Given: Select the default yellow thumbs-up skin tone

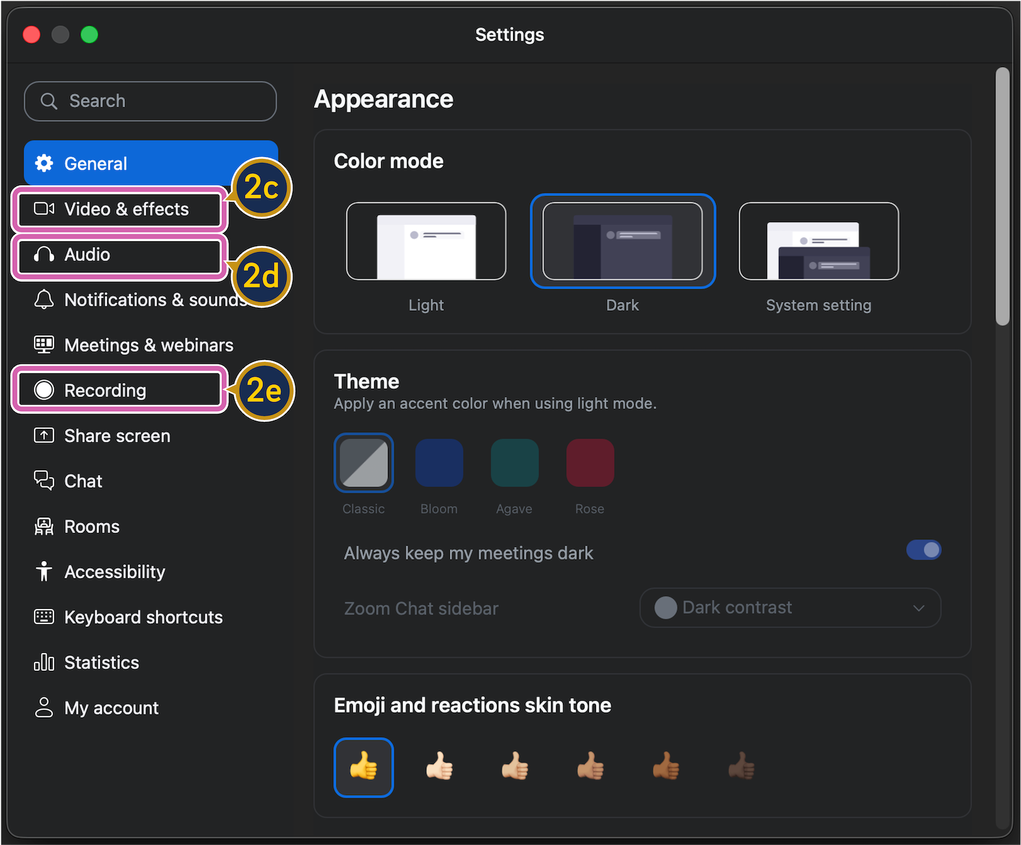Looking at the screenshot, I should pos(364,767).
